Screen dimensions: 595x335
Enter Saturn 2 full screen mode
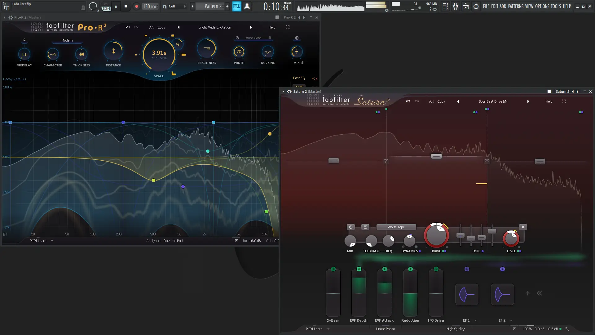[564, 101]
